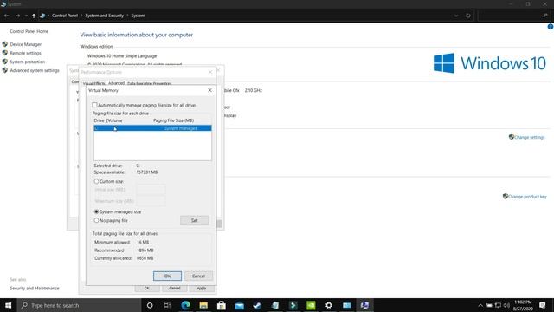This screenshot has width=554, height=312.
Task: Open System protection link
Action: (x=27, y=62)
